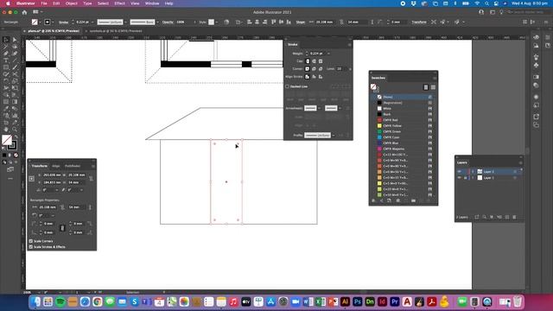Open Layers panel flyout menu

point(520,162)
